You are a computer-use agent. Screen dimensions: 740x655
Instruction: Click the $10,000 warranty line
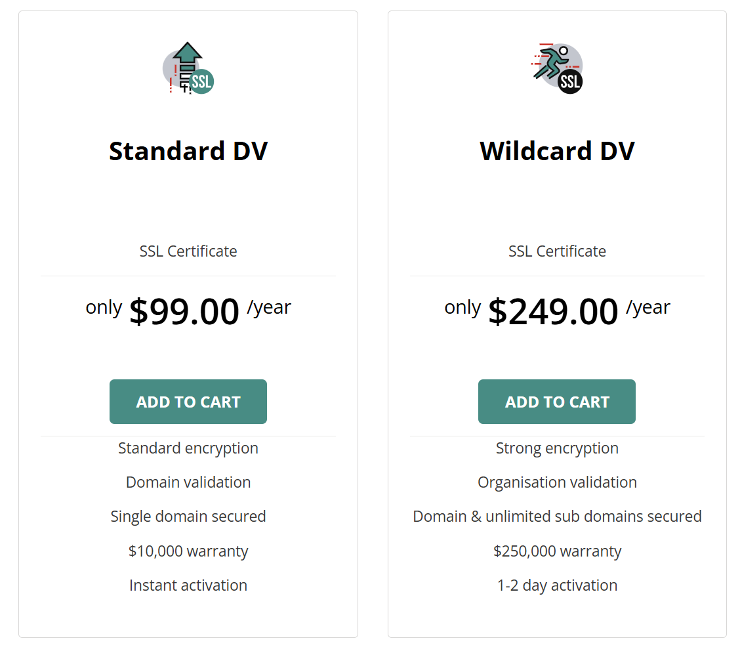tap(188, 551)
